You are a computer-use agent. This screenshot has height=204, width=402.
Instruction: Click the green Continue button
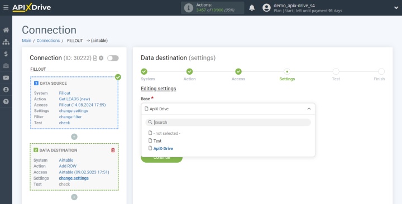pyautogui.click(x=161, y=159)
